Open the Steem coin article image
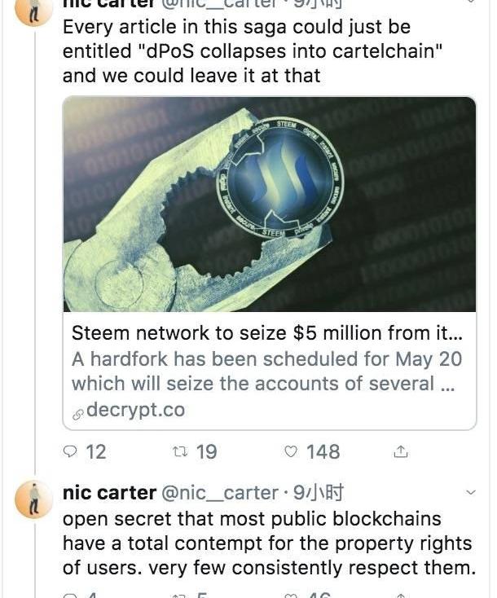 click(269, 204)
